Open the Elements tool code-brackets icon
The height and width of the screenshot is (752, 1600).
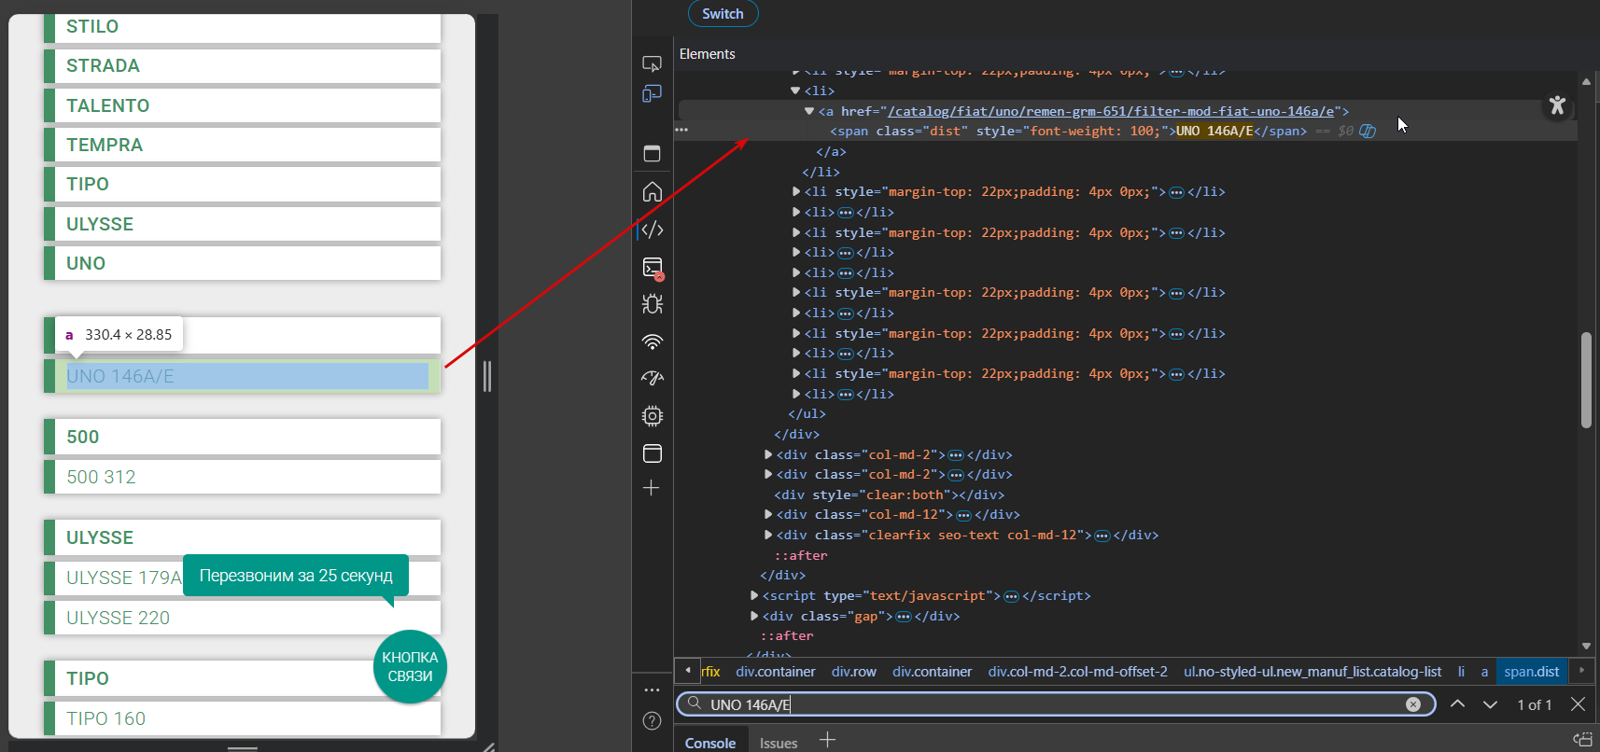point(652,230)
